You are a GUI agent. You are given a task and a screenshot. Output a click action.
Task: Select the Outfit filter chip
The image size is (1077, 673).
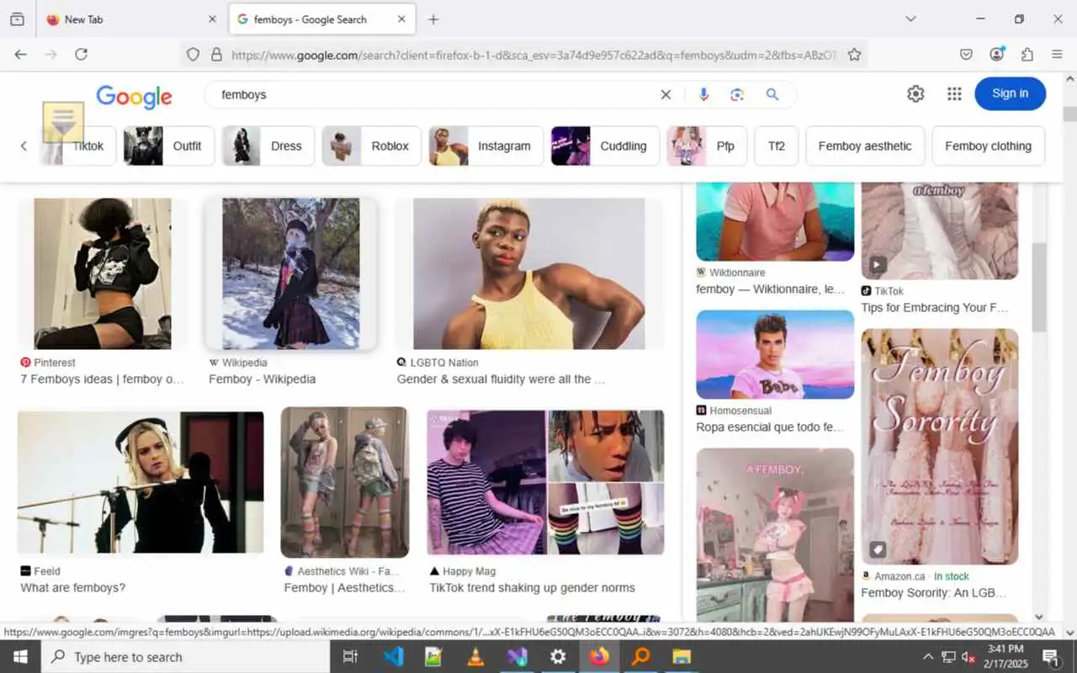[169, 146]
